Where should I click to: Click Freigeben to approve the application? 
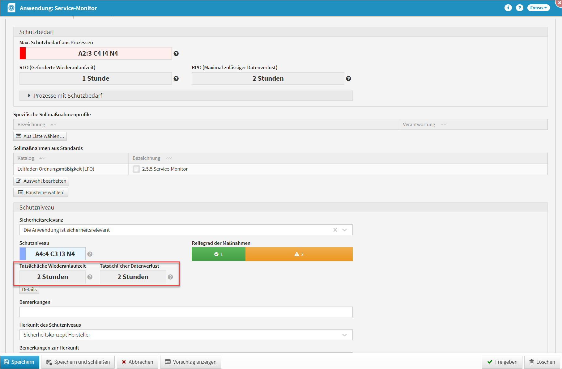pyautogui.click(x=502, y=362)
